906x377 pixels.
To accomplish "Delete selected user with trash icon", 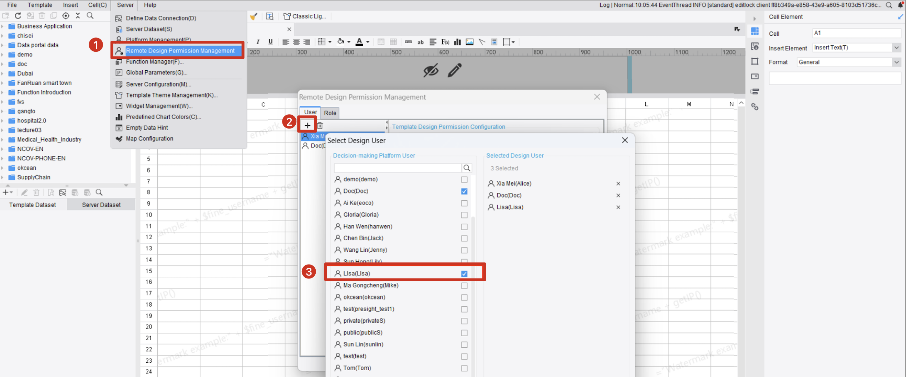I will pos(320,125).
